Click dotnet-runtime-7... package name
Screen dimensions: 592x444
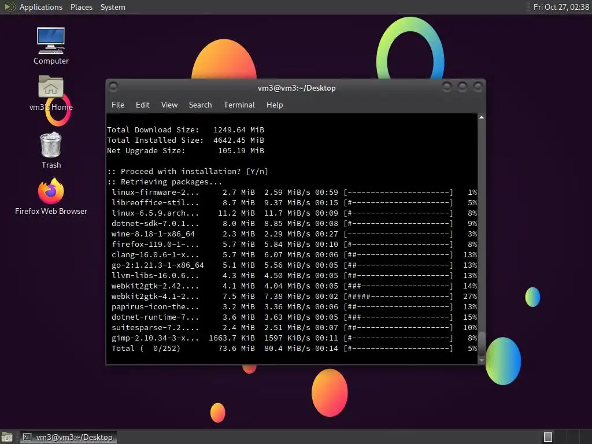pos(155,317)
